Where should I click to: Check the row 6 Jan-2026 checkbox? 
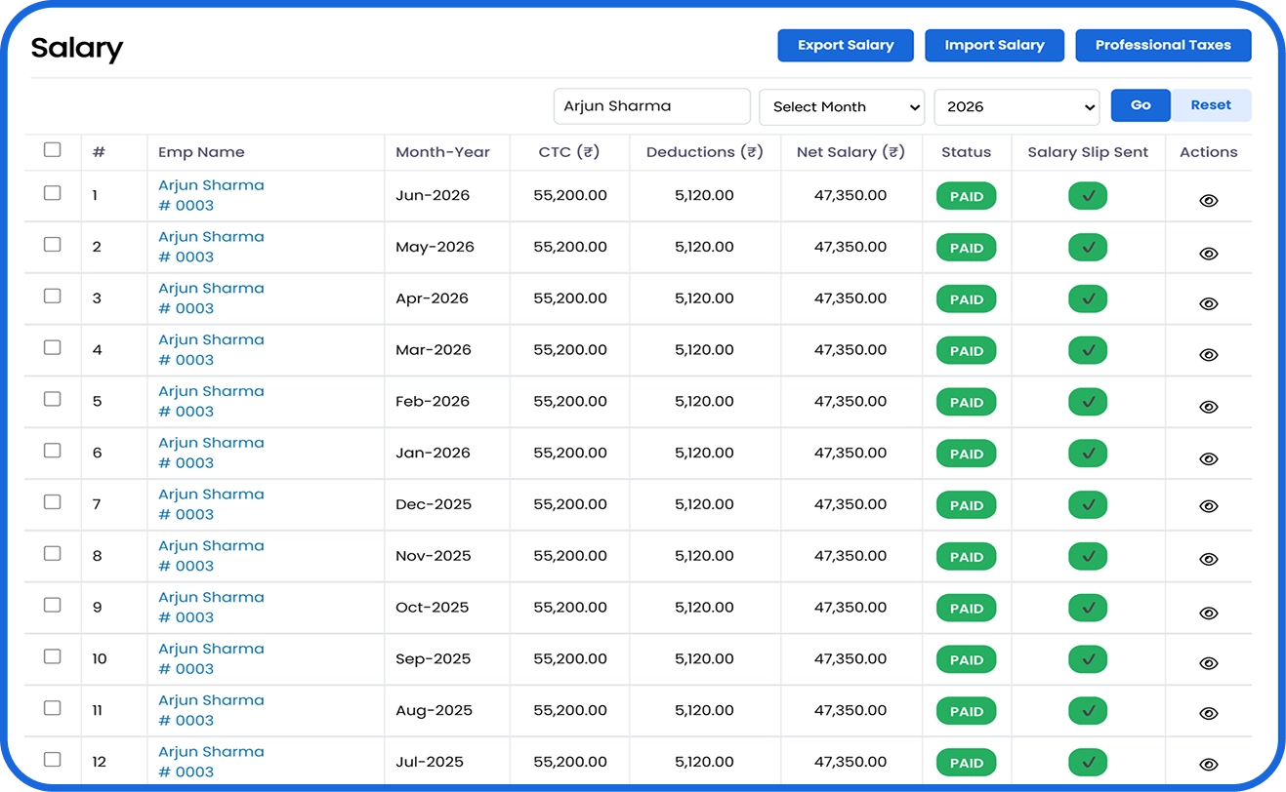[x=53, y=451]
